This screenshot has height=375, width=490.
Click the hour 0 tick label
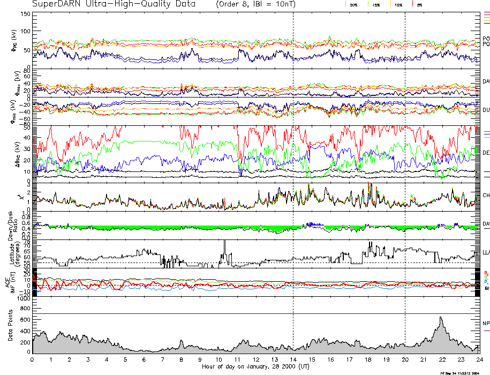(x=33, y=359)
